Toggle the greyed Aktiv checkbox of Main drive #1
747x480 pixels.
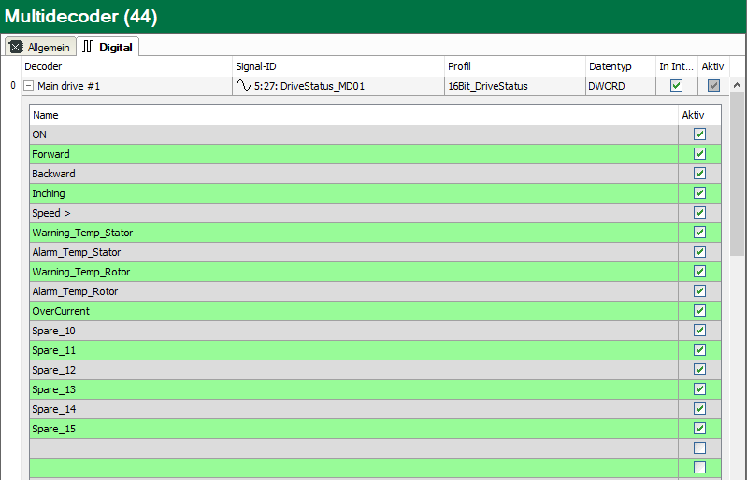[713, 86]
